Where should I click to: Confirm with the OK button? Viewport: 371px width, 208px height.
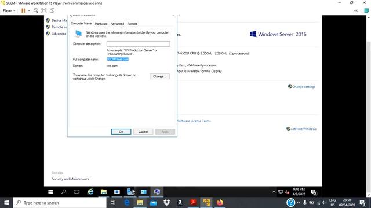tap(121, 132)
